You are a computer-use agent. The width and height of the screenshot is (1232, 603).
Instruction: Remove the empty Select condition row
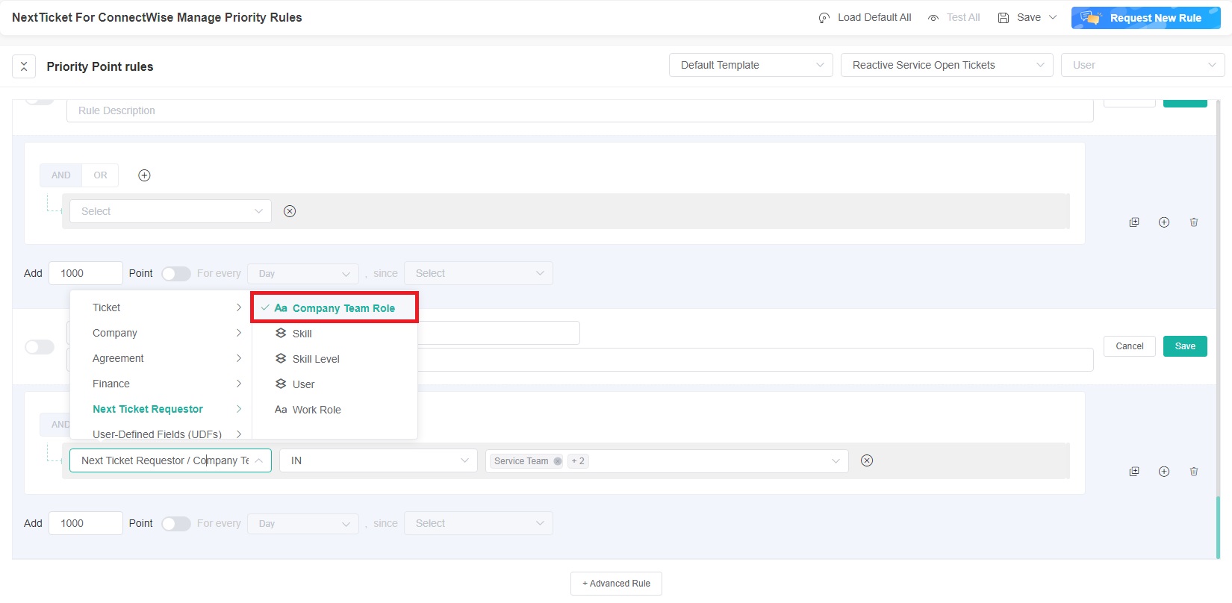tap(290, 211)
